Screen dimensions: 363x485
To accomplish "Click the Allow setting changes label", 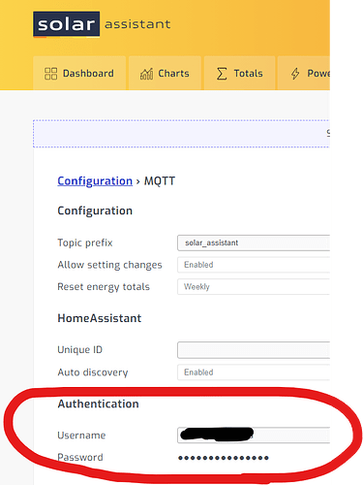I will point(109,265).
